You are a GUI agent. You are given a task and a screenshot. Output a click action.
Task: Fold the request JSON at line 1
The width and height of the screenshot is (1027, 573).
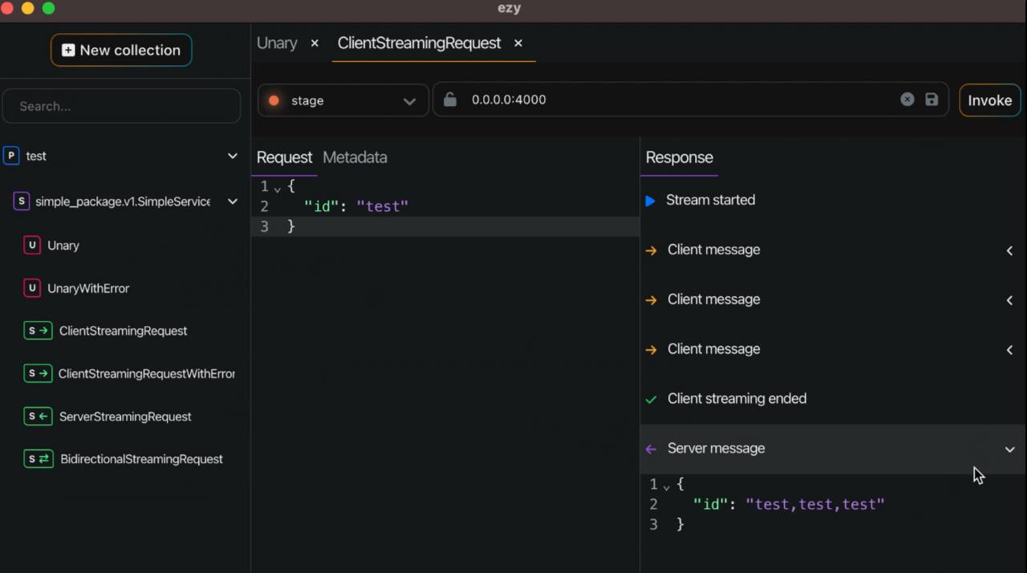point(278,188)
